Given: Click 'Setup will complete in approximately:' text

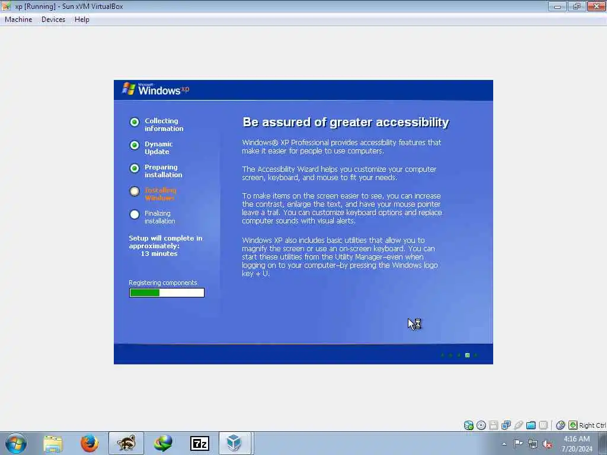Looking at the screenshot, I should pyautogui.click(x=166, y=242).
